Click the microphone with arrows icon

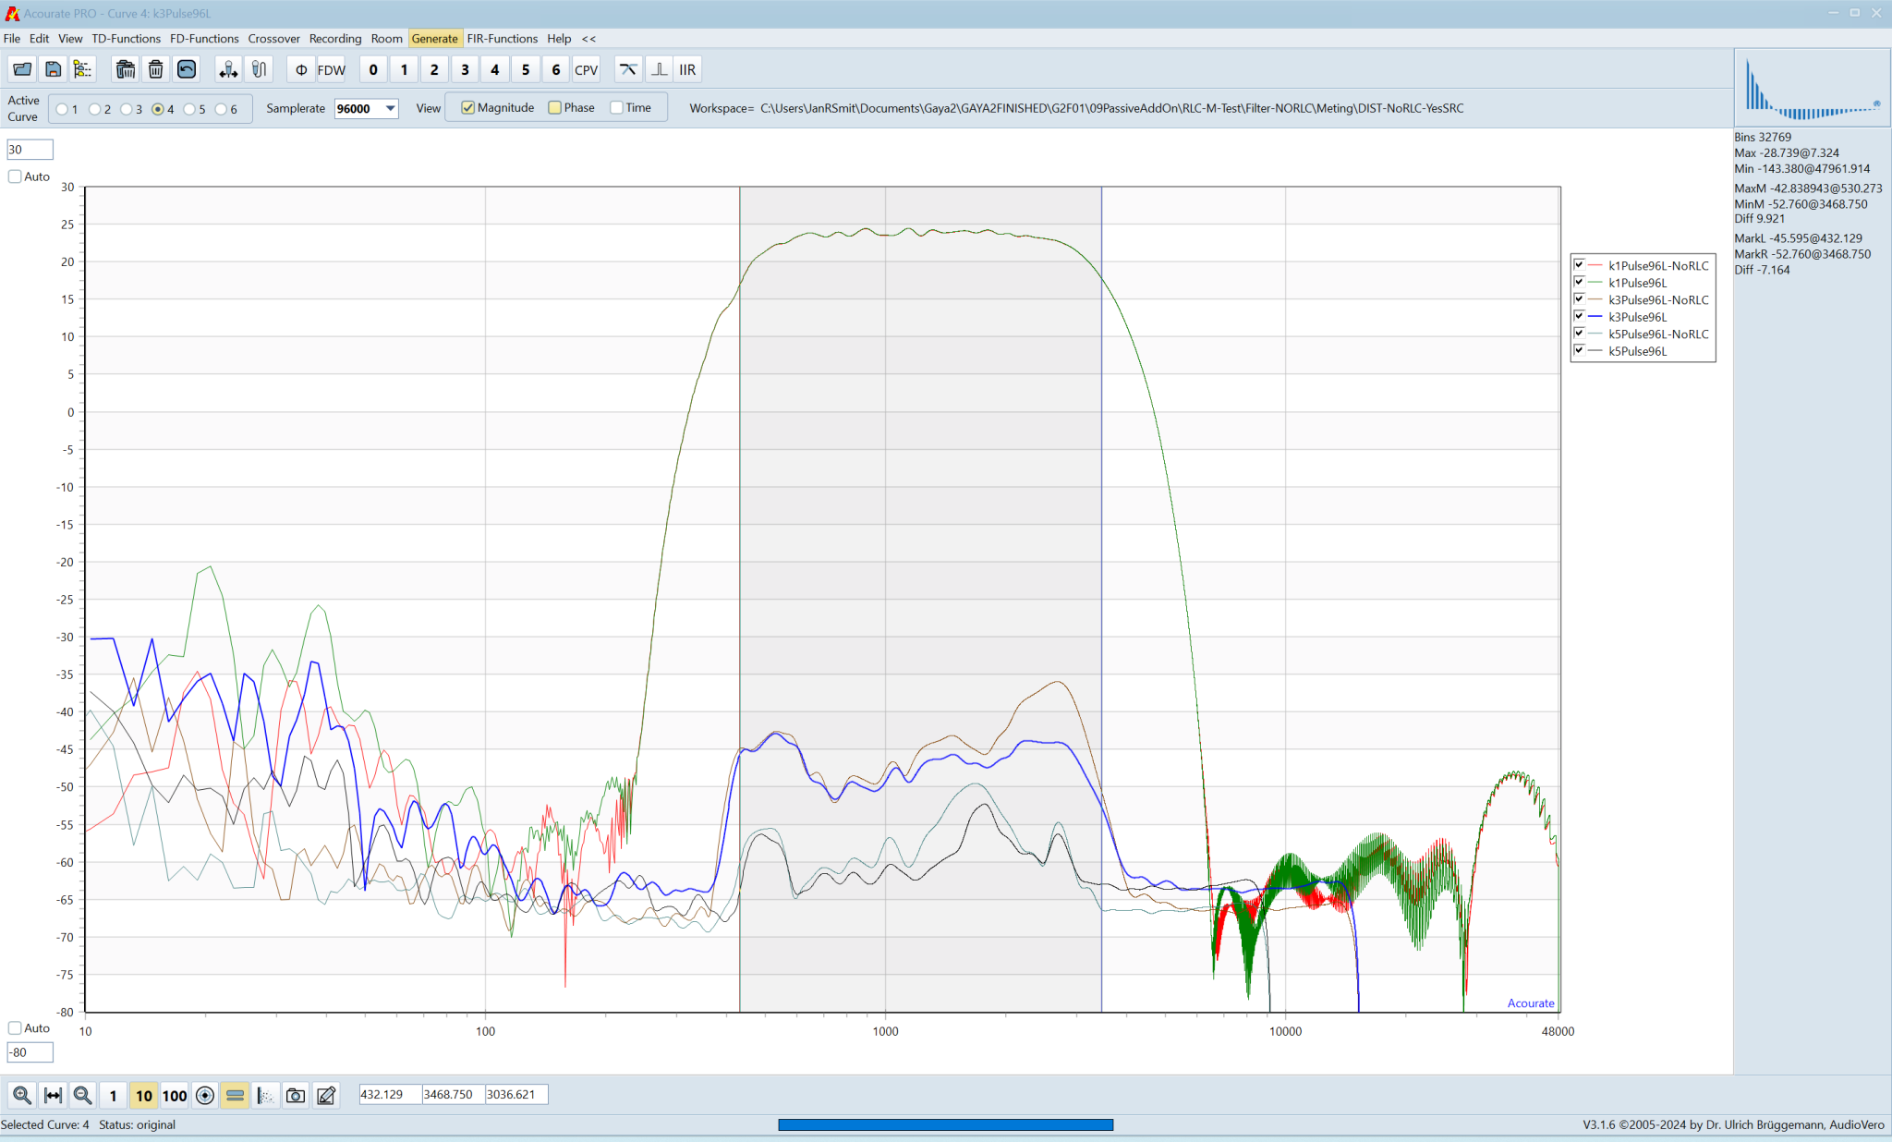coord(228,69)
